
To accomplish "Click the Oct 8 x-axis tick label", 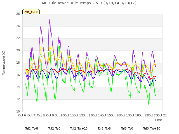I will pyautogui.click(x=41, y=115).
